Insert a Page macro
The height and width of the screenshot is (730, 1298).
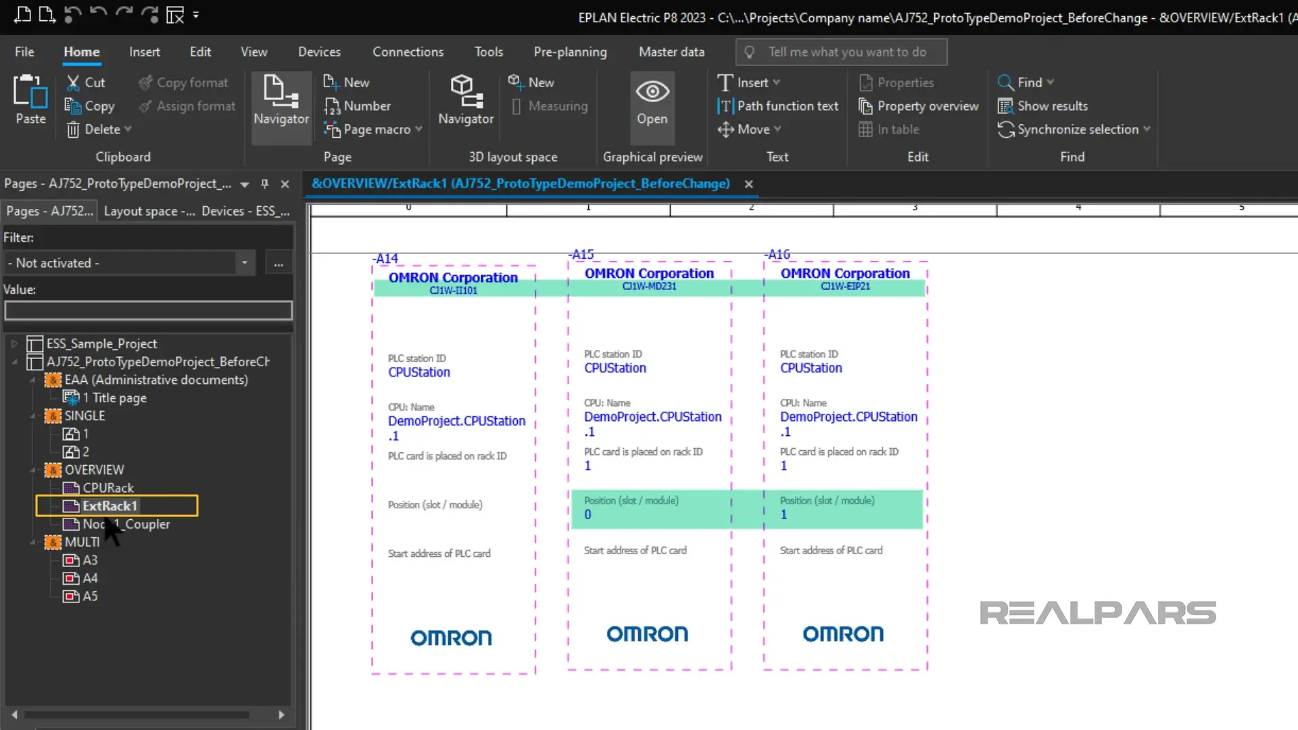[372, 129]
